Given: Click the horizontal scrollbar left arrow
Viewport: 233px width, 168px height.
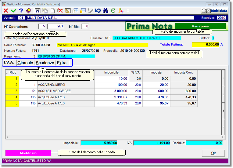Looking at the screenshot, I should 7,137.
